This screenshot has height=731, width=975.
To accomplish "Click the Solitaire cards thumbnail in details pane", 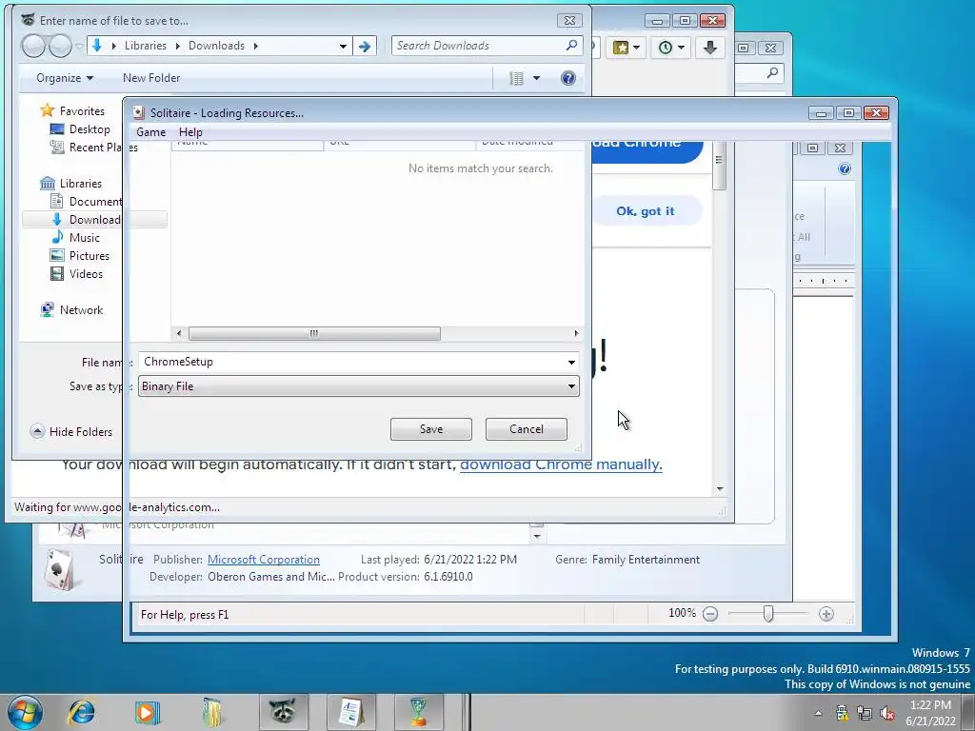I will (x=60, y=569).
